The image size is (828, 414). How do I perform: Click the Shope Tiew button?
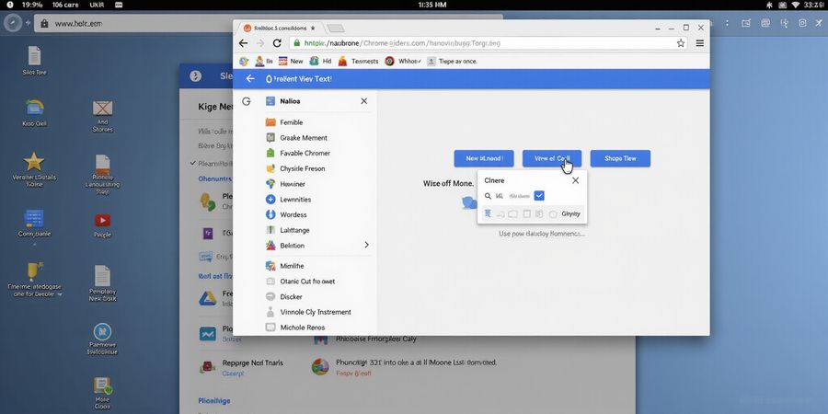(x=620, y=158)
